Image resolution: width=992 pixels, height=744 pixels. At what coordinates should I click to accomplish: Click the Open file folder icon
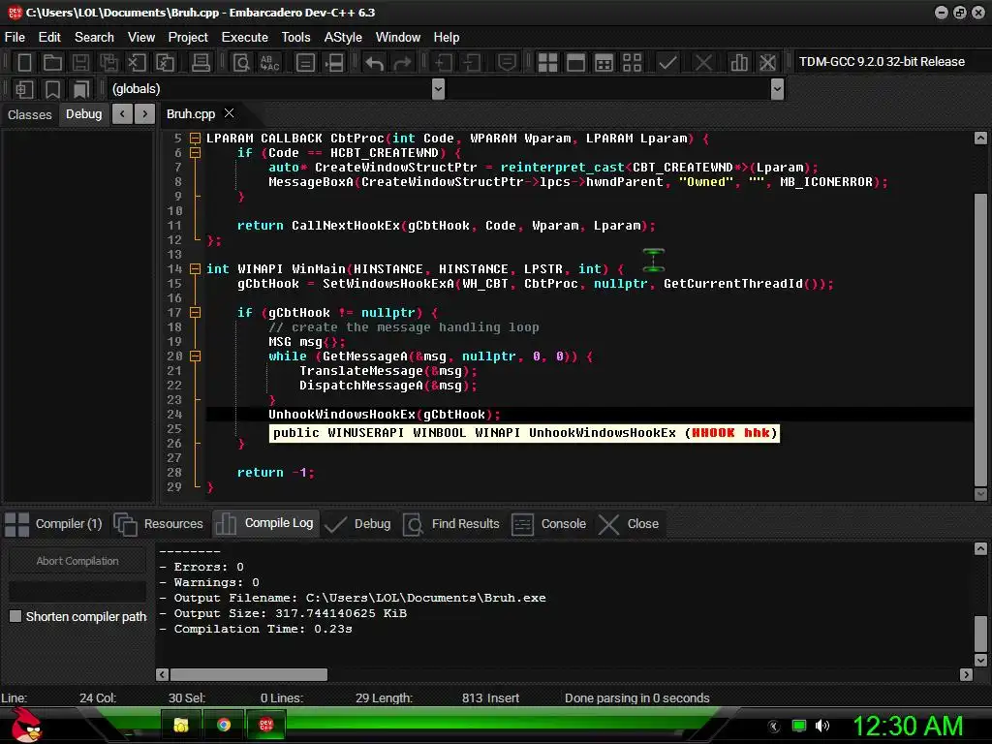pos(52,62)
